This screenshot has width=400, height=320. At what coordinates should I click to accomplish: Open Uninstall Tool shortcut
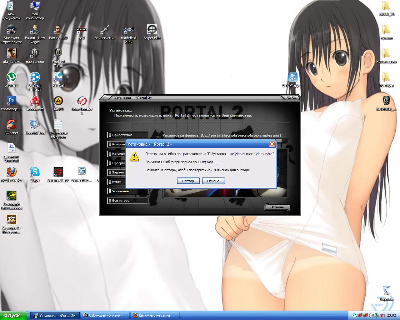[35, 127]
